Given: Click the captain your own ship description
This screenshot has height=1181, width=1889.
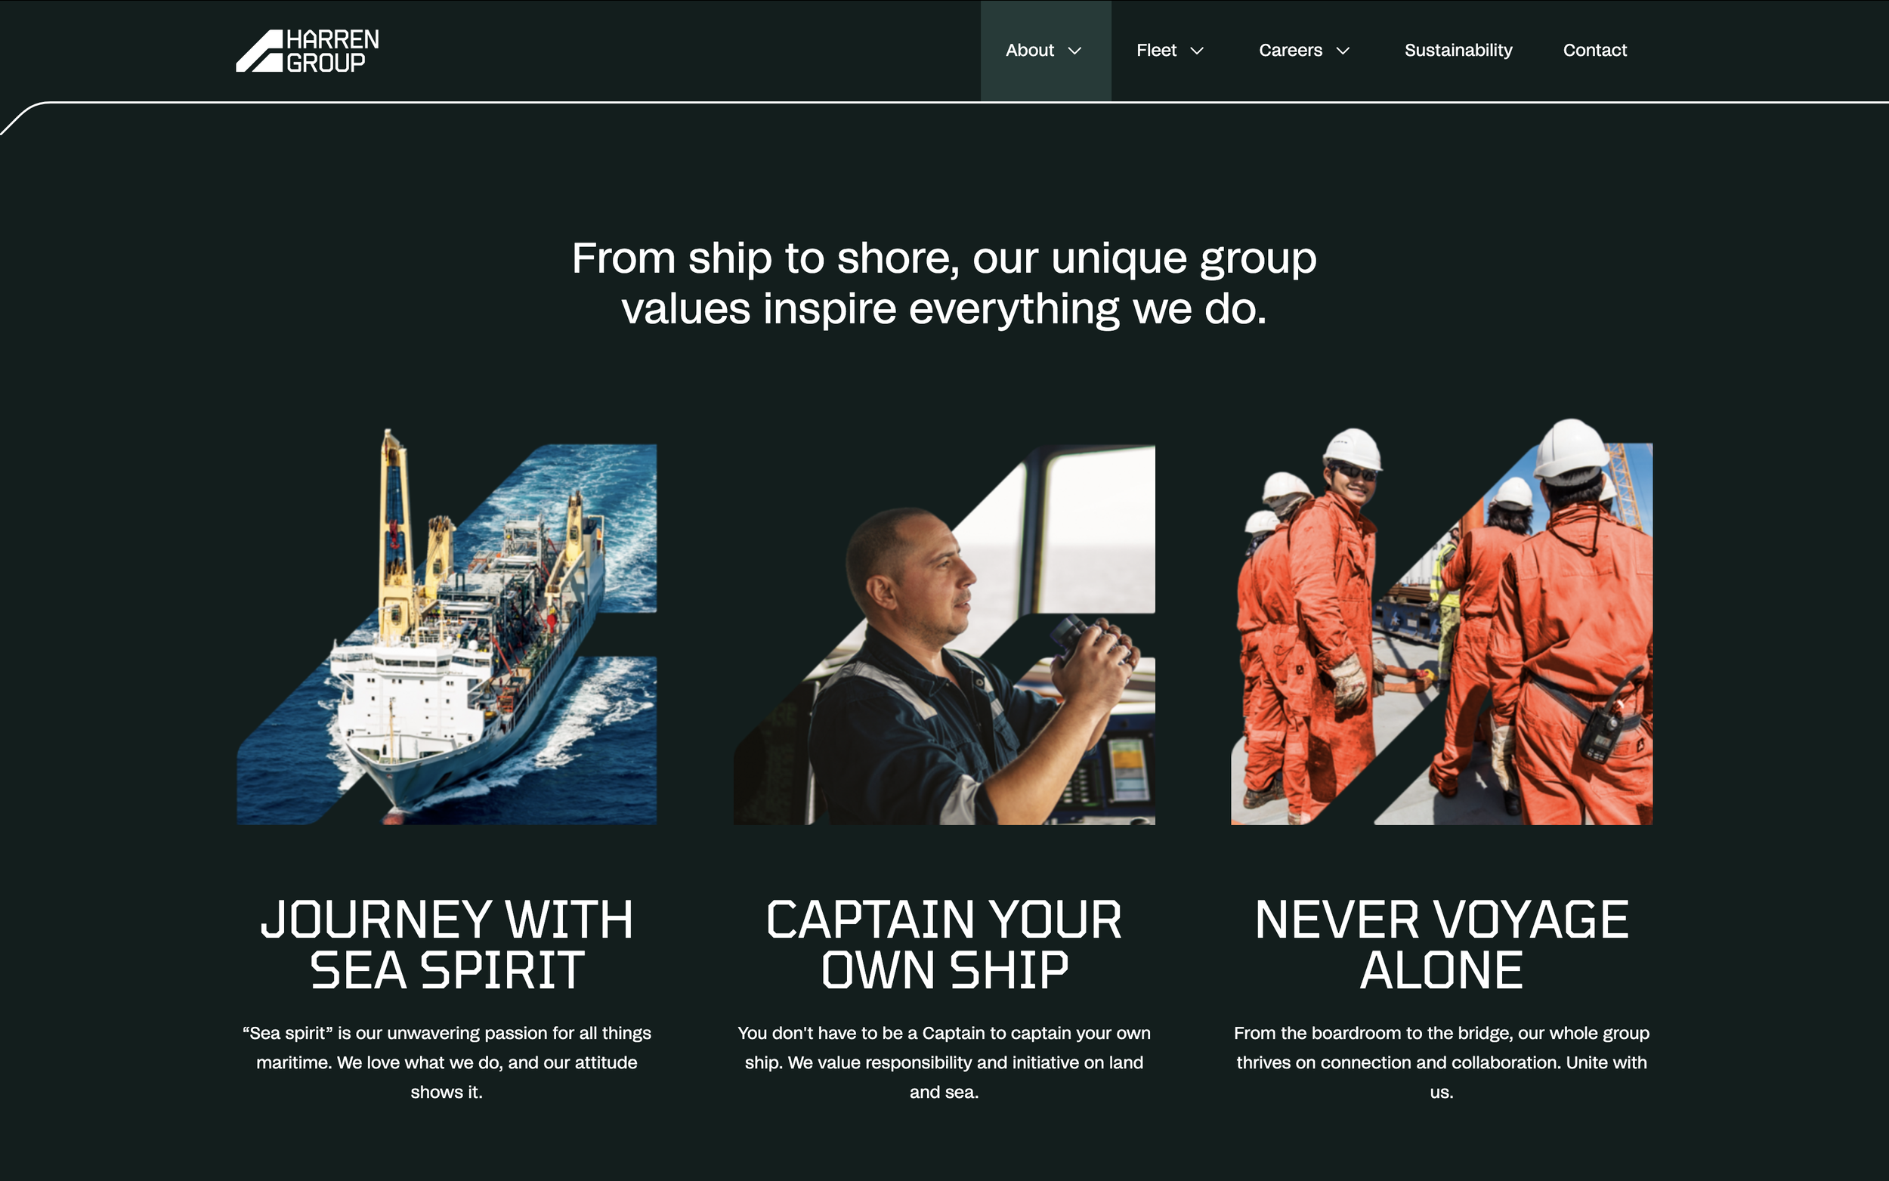Looking at the screenshot, I should pos(944,1062).
